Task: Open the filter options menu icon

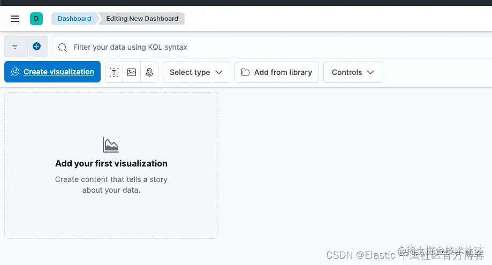Action: click(15, 47)
